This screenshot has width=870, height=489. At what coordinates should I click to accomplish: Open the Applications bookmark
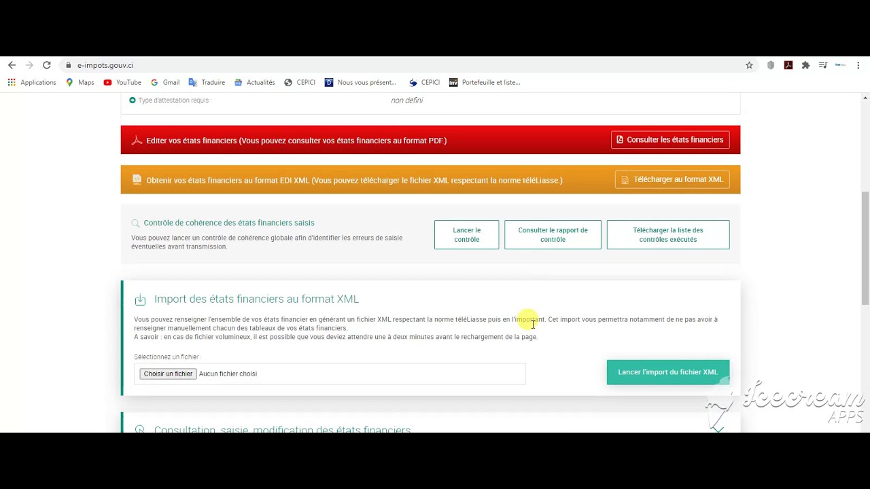[32, 82]
